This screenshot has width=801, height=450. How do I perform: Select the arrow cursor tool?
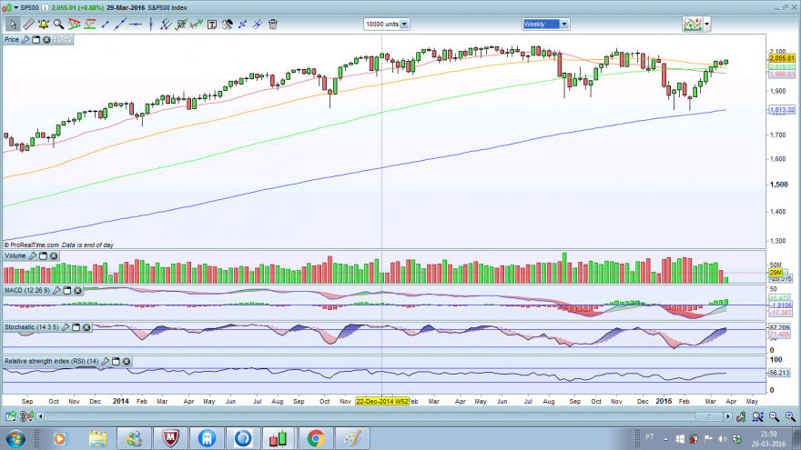click(13, 24)
